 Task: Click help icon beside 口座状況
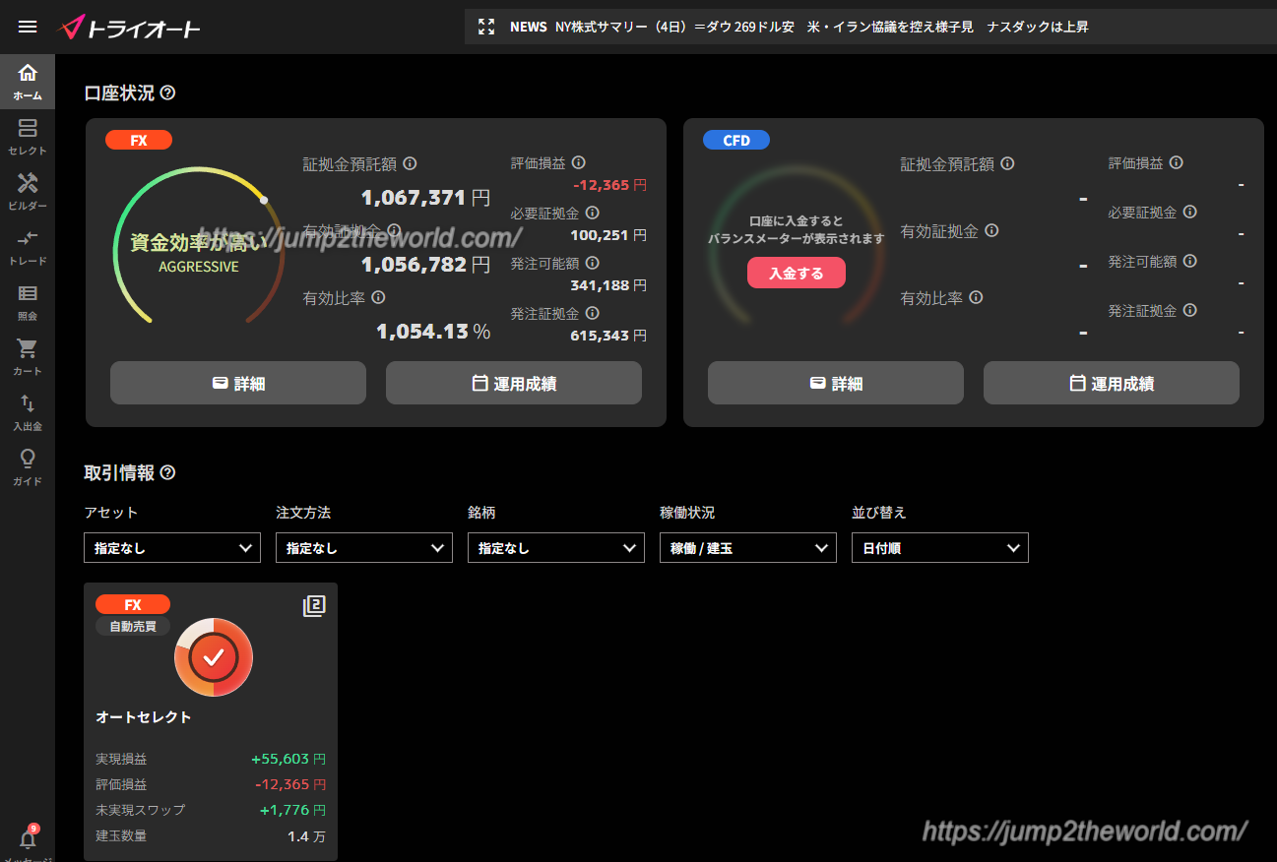point(167,92)
